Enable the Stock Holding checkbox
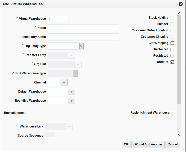This screenshot has height=152, width=186. coord(172,18)
